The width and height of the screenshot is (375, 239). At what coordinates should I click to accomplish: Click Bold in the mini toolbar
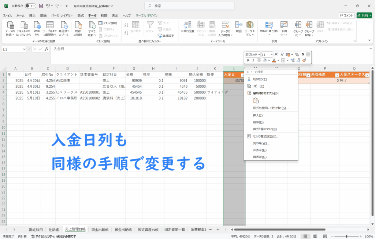click(x=248, y=60)
